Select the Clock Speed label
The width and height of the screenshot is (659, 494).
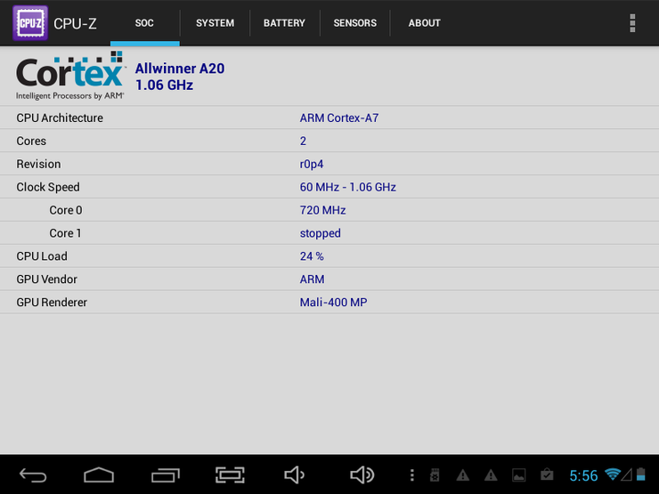click(x=48, y=187)
